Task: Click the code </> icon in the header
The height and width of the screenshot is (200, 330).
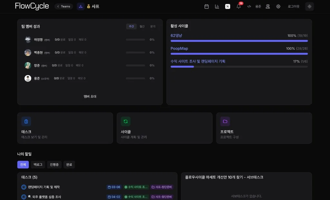Action: coord(249,6)
